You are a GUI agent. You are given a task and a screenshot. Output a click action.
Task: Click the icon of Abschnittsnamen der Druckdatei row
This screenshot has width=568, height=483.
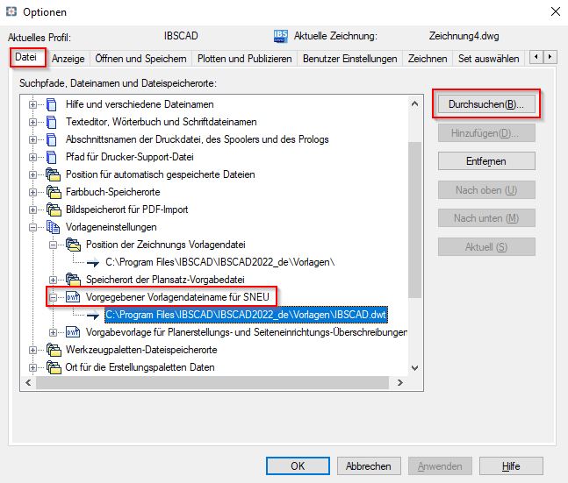(x=52, y=139)
